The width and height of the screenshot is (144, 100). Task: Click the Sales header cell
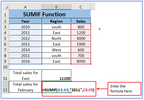(81, 21)
